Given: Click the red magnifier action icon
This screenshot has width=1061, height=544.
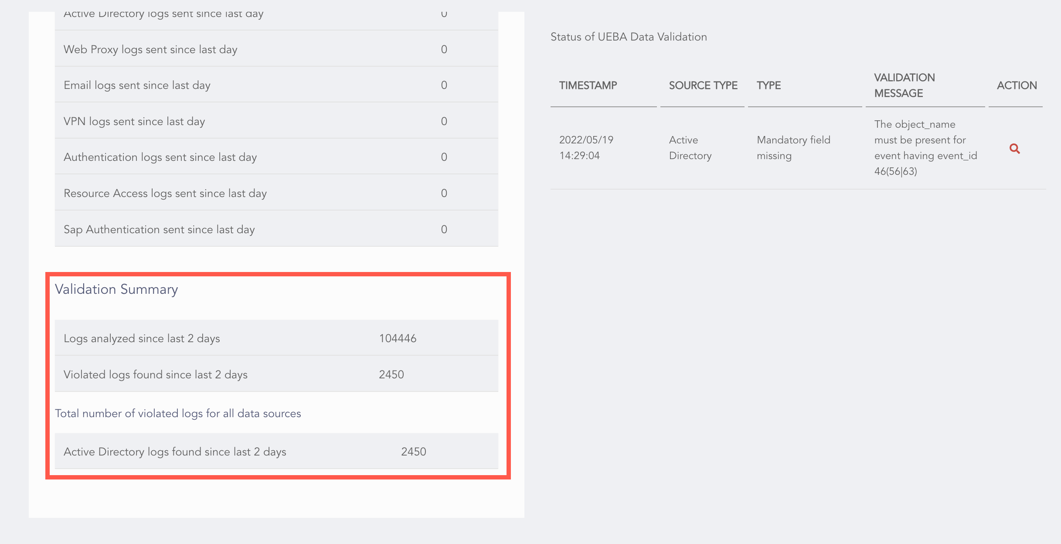Looking at the screenshot, I should click(1014, 149).
